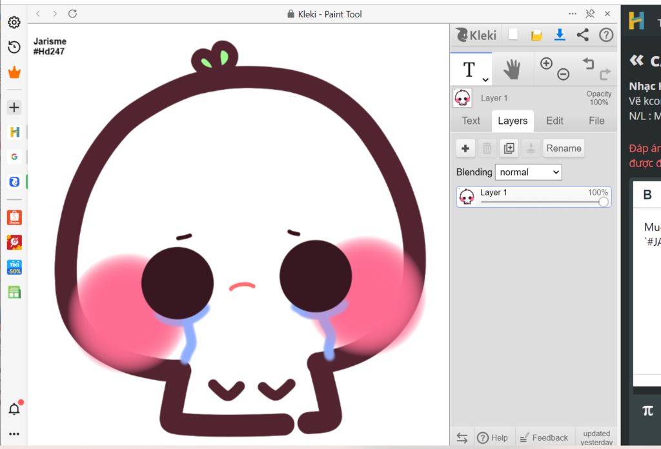This screenshot has height=449, width=661.
Task: Open the Feedback link
Action: click(x=544, y=438)
